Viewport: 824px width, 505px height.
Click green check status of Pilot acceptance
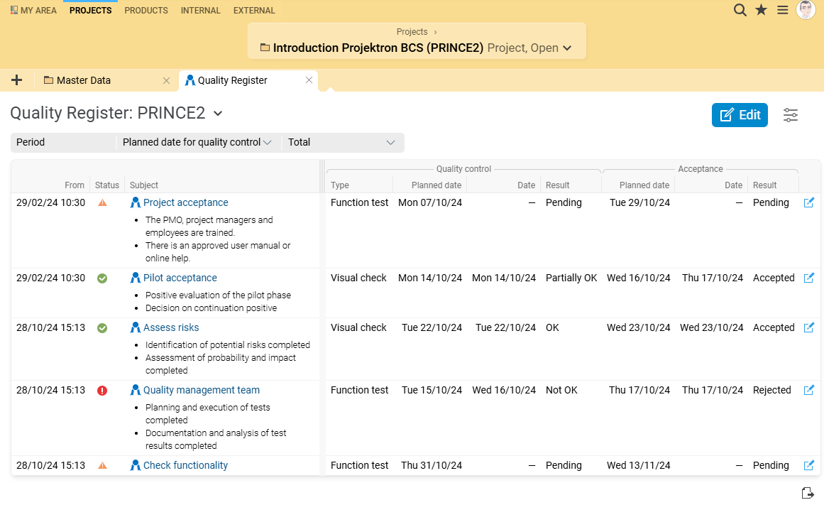coord(102,278)
